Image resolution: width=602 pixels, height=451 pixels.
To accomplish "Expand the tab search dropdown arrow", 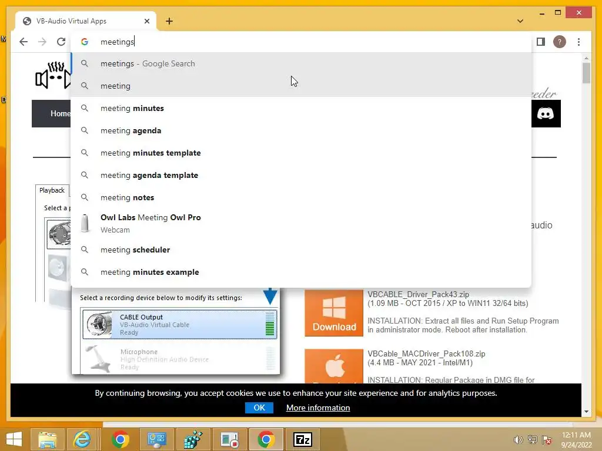I will (x=520, y=21).
